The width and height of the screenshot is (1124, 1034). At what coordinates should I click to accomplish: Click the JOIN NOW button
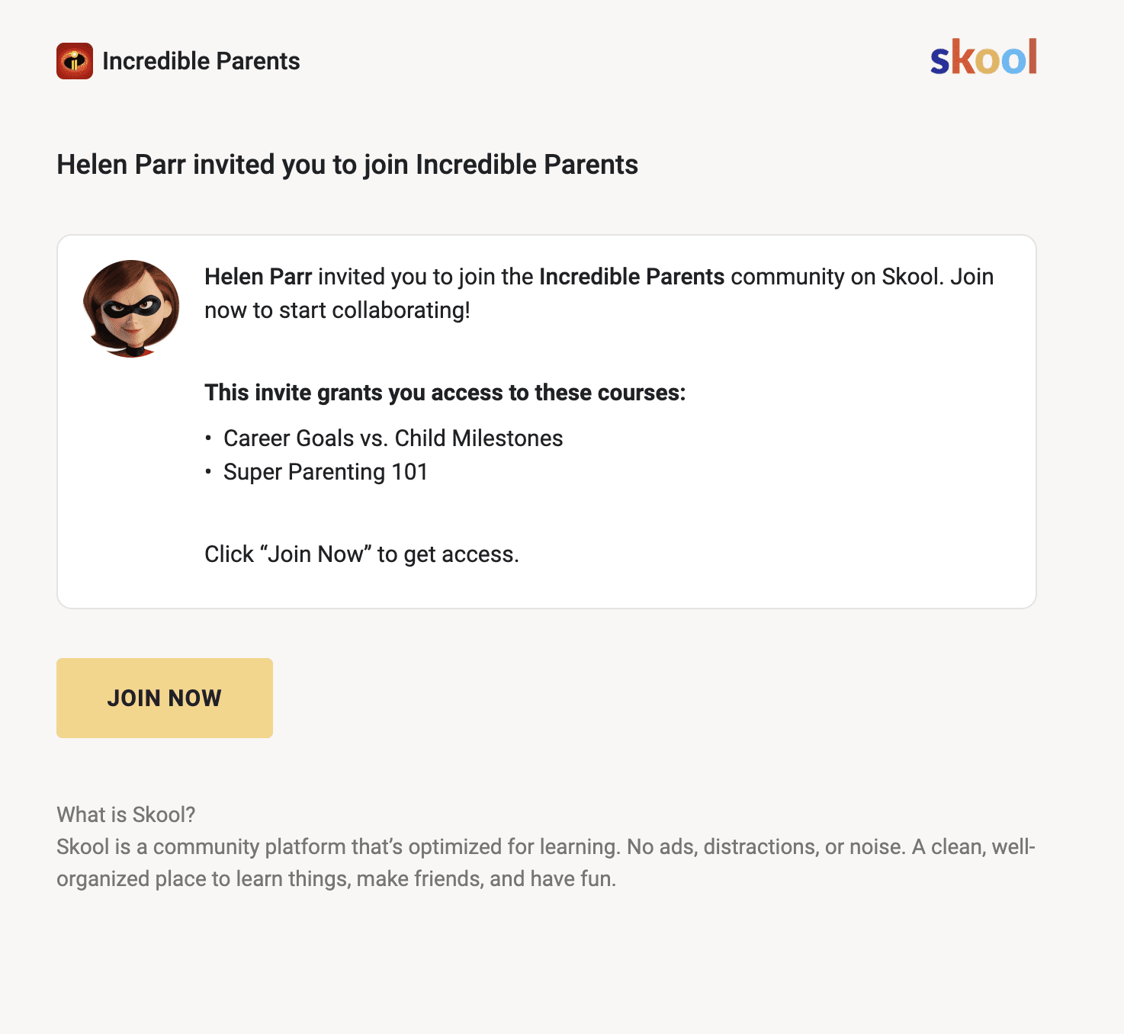(165, 698)
